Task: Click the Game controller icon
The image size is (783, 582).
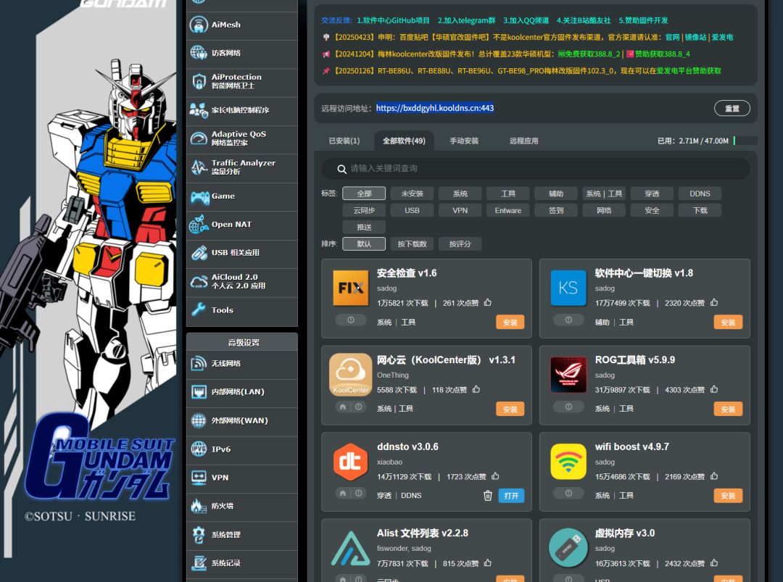Action: [199, 196]
